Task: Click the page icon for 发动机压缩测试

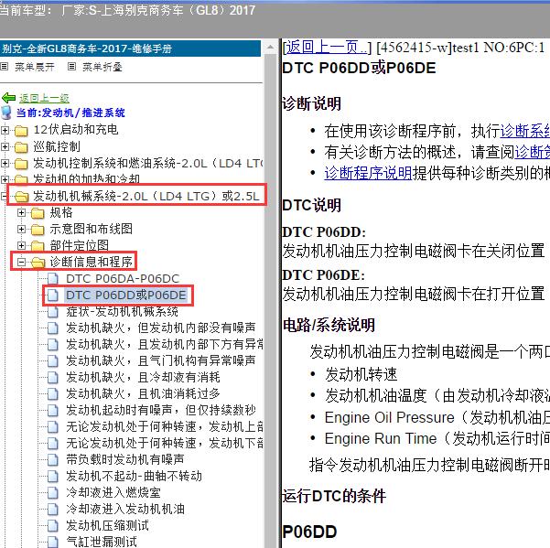Action: (x=53, y=525)
